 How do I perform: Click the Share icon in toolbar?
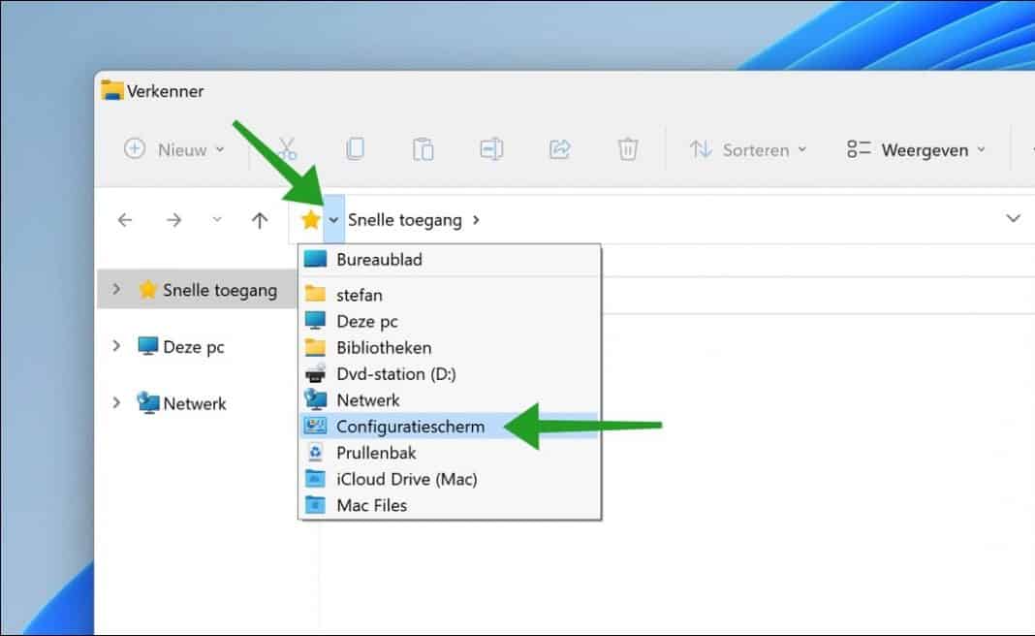(560, 149)
